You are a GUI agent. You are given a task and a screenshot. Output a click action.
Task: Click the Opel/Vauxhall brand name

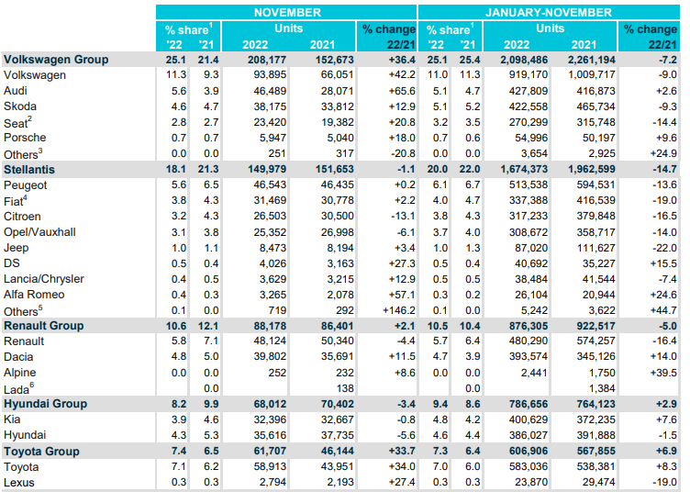(x=39, y=232)
